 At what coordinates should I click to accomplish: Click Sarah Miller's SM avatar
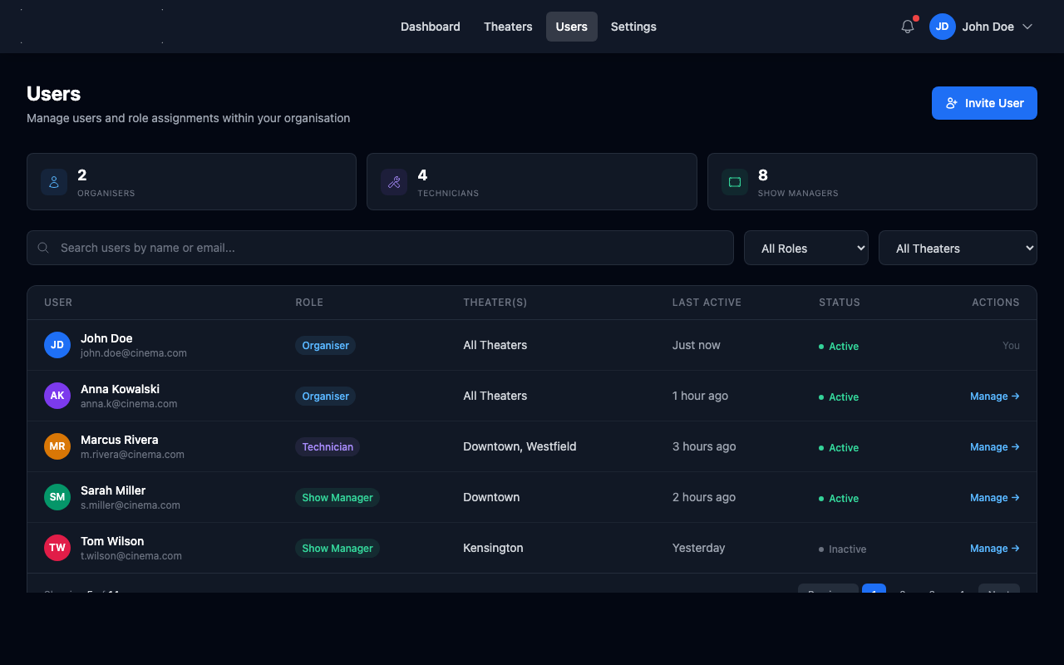point(57,497)
